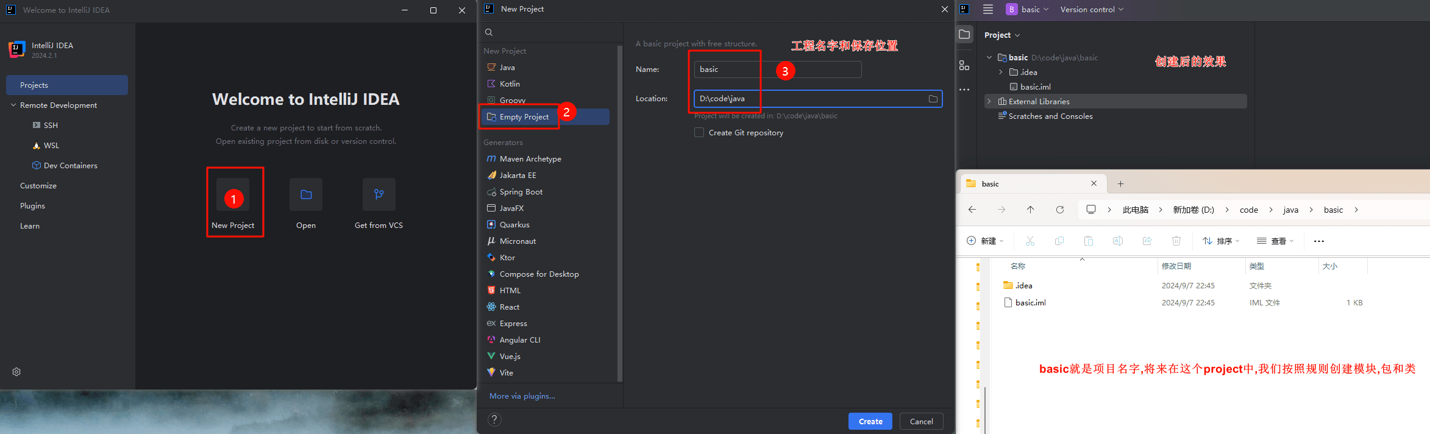Screen dimensions: 1430x434
Task: Click the New Project button on Welcome screen
Action: (233, 203)
